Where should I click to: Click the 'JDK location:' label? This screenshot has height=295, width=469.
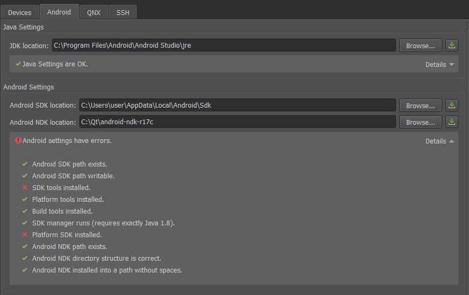tap(29, 46)
